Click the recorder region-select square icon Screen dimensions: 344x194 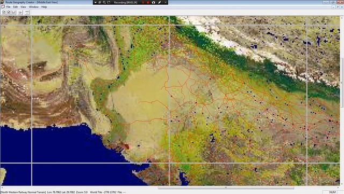(109, 2)
